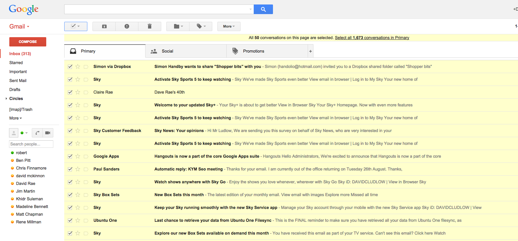This screenshot has height=241, width=518.
Task: Report selected conversations as spam
Action: (127, 26)
